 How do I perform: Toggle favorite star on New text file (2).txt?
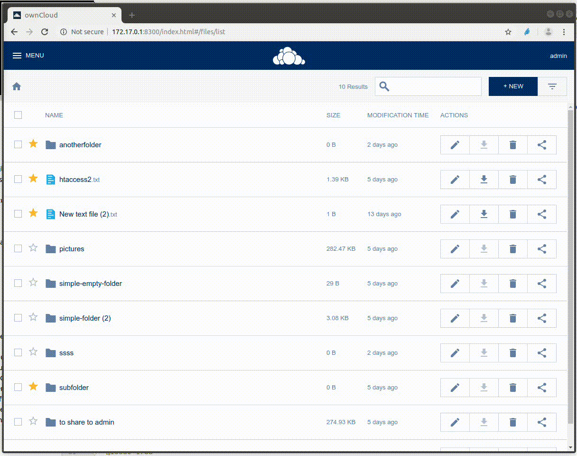pyautogui.click(x=33, y=213)
